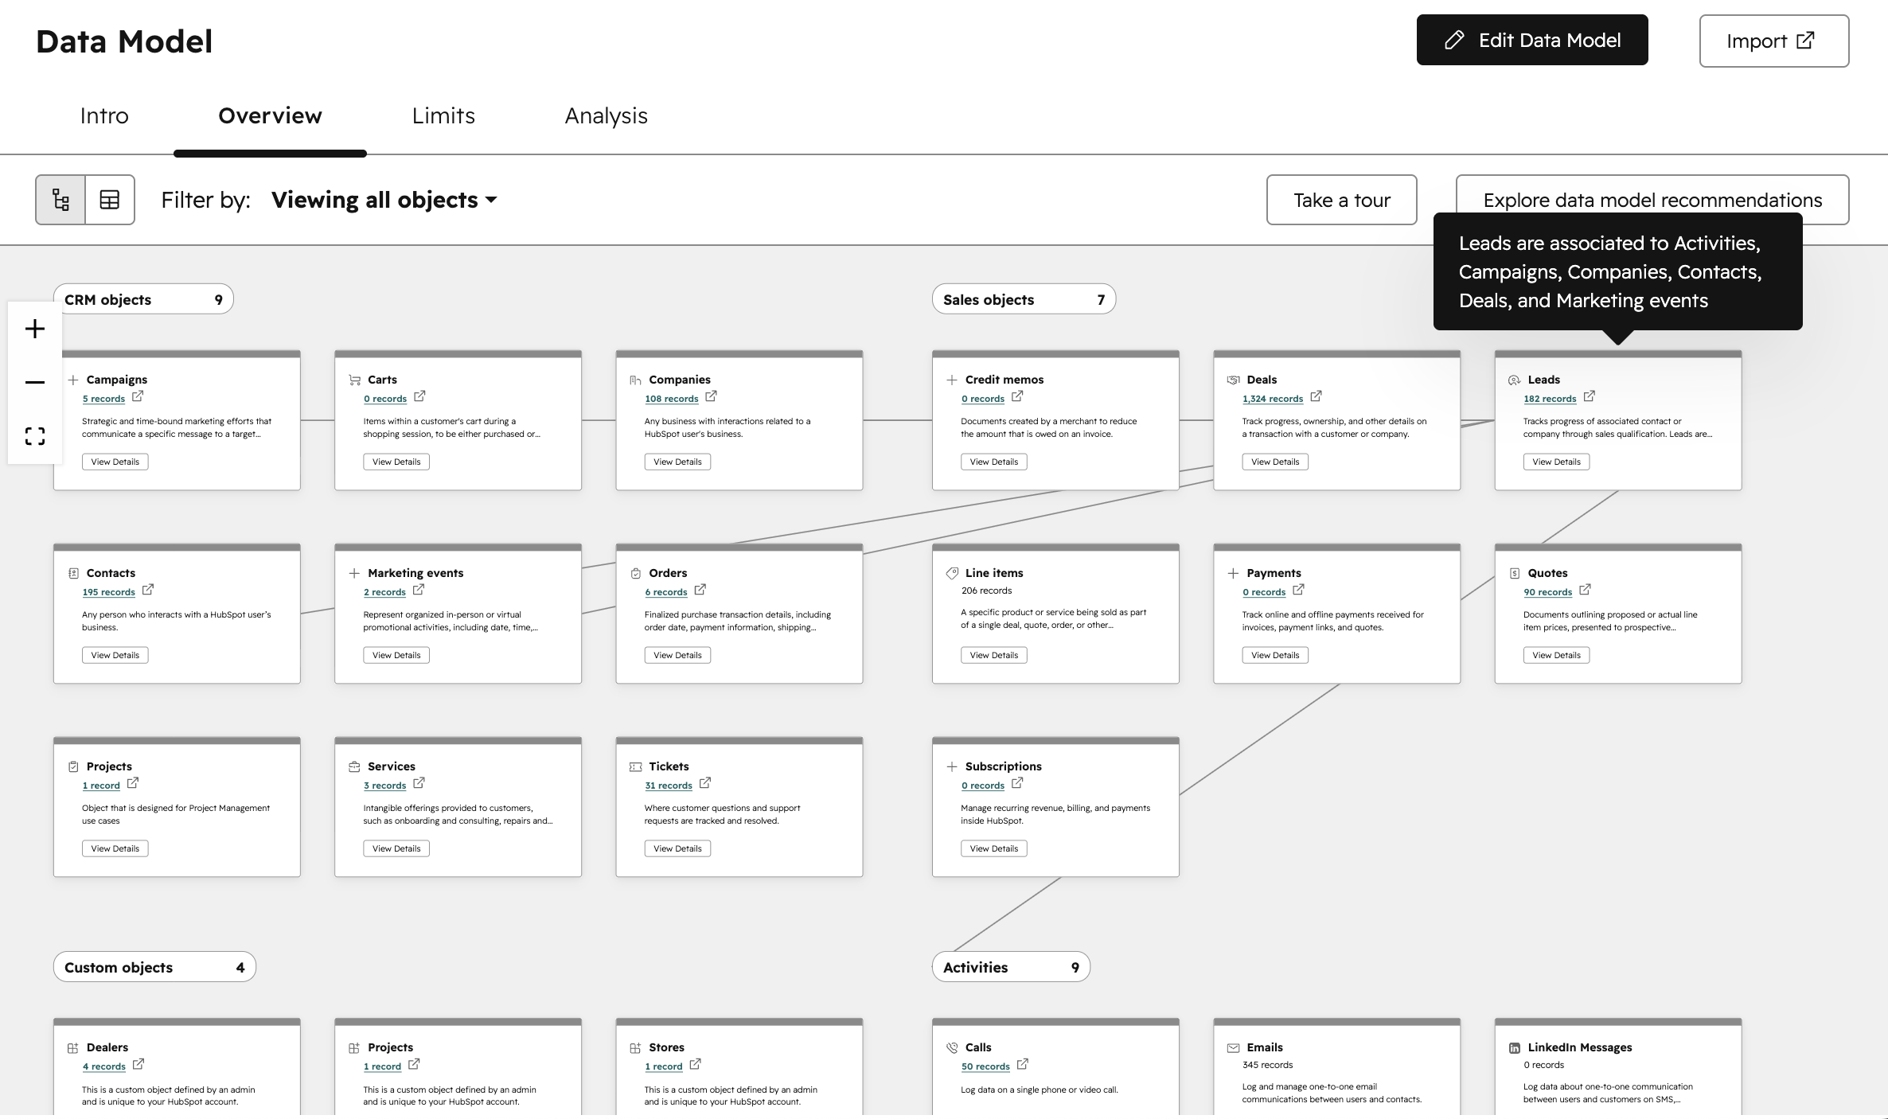Click the Edit Data Model button
The height and width of the screenshot is (1119, 1888).
pos(1532,41)
